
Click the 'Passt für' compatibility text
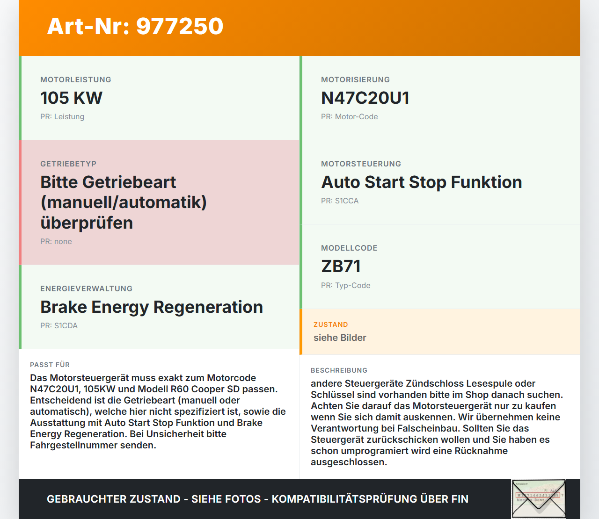coord(158,411)
